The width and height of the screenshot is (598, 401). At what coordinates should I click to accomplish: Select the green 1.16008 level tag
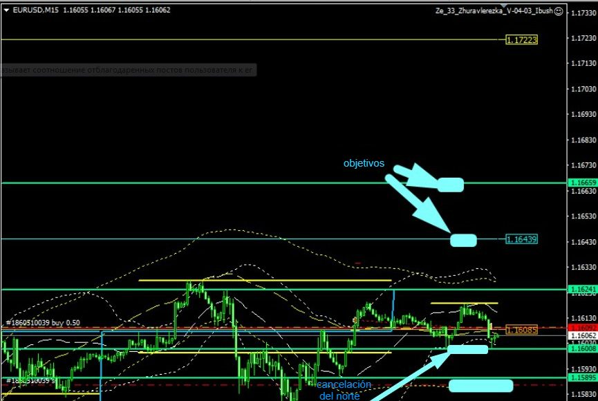[581, 349]
